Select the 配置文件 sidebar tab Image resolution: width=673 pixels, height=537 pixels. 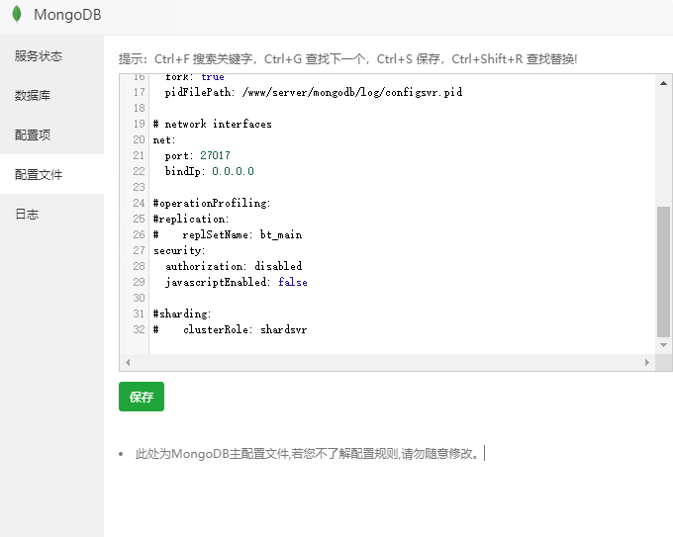click(51, 174)
